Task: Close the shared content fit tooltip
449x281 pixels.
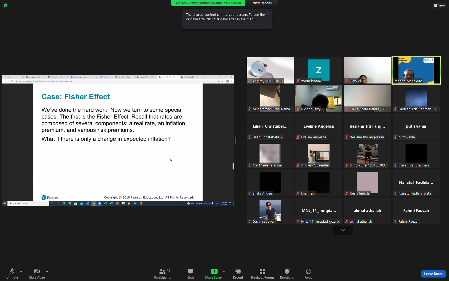Action: tap(268, 13)
